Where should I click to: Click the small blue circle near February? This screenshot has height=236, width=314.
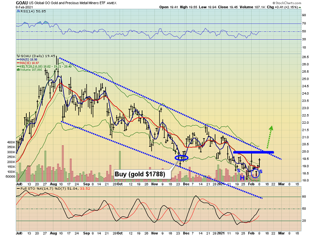point(255,172)
